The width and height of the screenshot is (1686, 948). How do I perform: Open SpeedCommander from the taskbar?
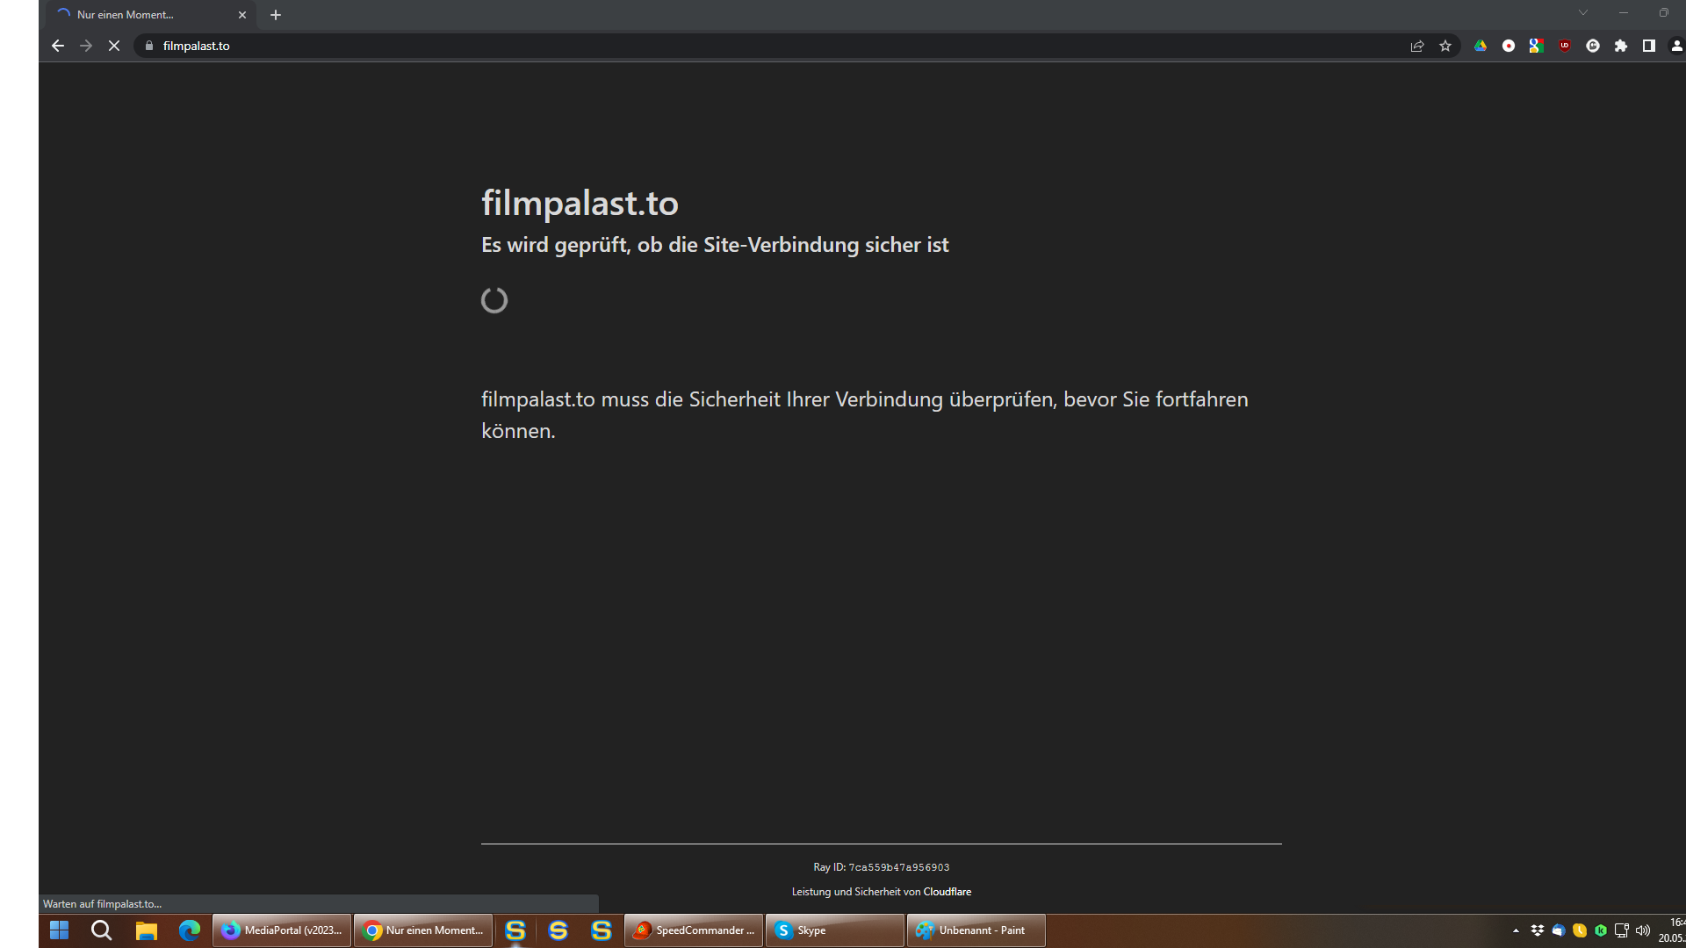(694, 930)
